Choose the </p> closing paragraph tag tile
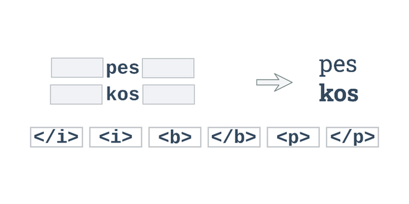409x204 pixels. point(352,137)
